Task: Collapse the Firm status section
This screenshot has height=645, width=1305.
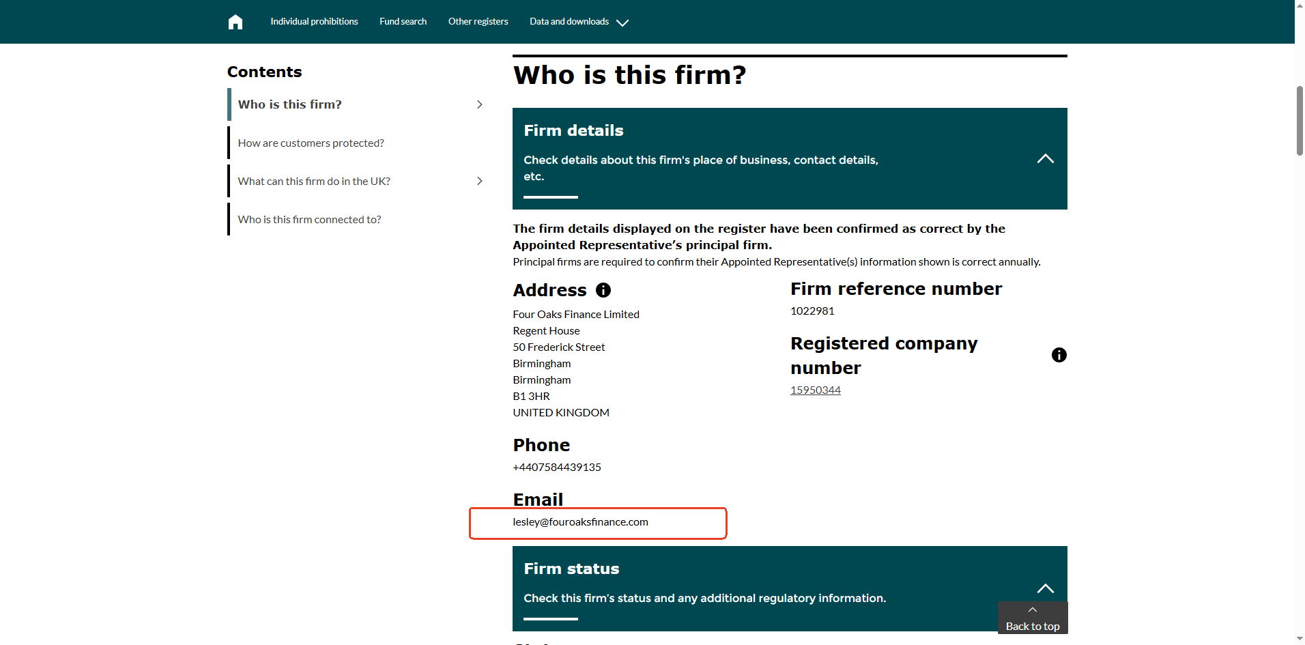Action: pos(1045,588)
